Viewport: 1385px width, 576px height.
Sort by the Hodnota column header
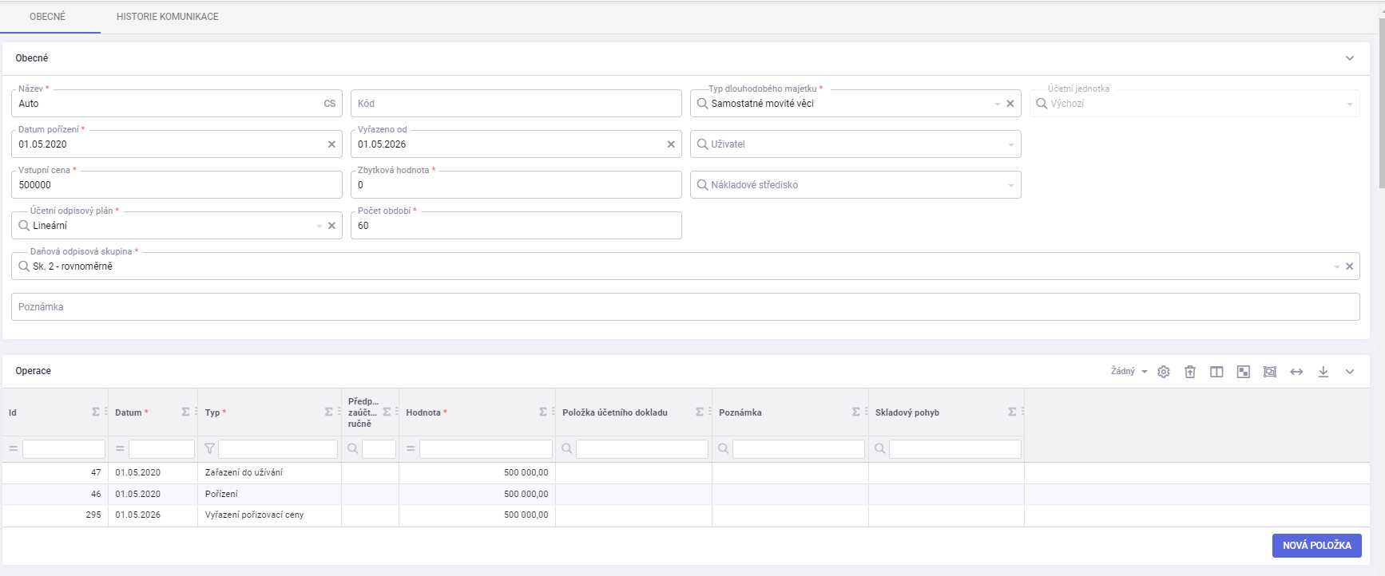click(427, 412)
